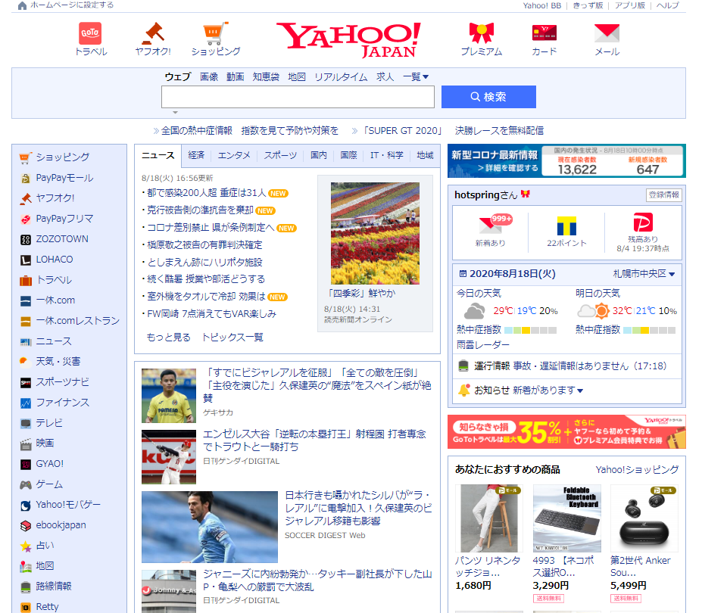Click the 占い star icon
This screenshot has height=613, width=702.
(x=26, y=546)
